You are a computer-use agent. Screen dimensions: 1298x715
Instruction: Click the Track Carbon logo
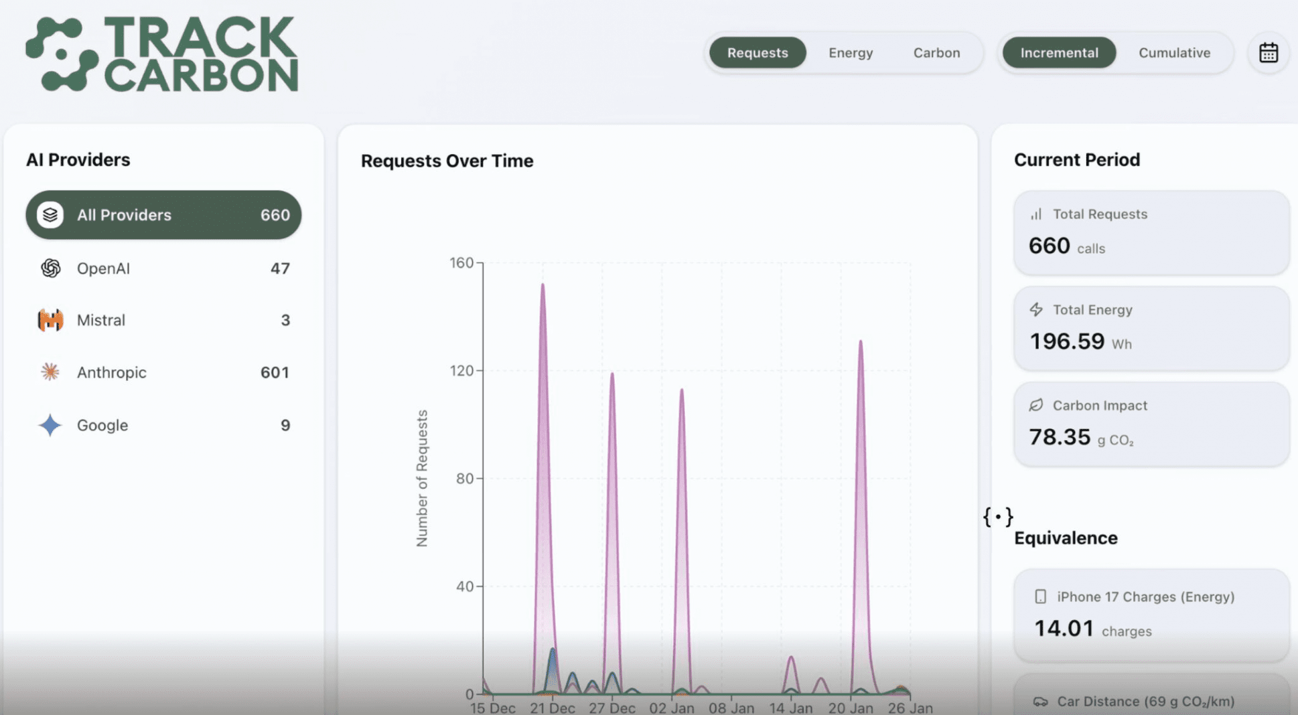tap(162, 54)
